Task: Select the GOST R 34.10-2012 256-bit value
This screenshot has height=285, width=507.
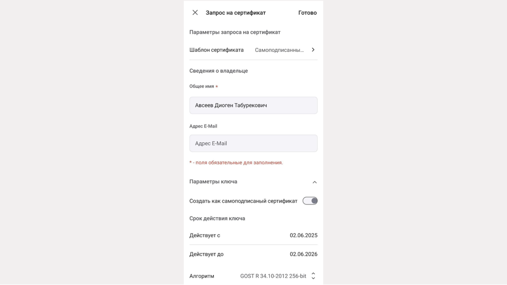Action: 273,276
